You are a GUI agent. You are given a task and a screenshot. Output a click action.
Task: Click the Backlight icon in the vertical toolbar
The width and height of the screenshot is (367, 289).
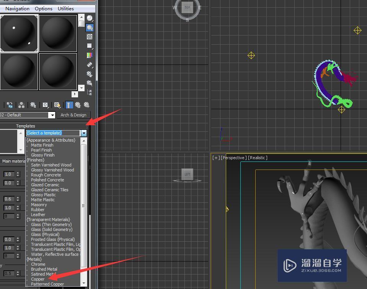click(89, 27)
